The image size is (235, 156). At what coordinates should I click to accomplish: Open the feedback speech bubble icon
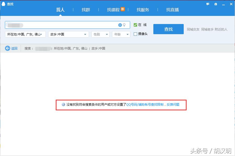[x=208, y=4]
